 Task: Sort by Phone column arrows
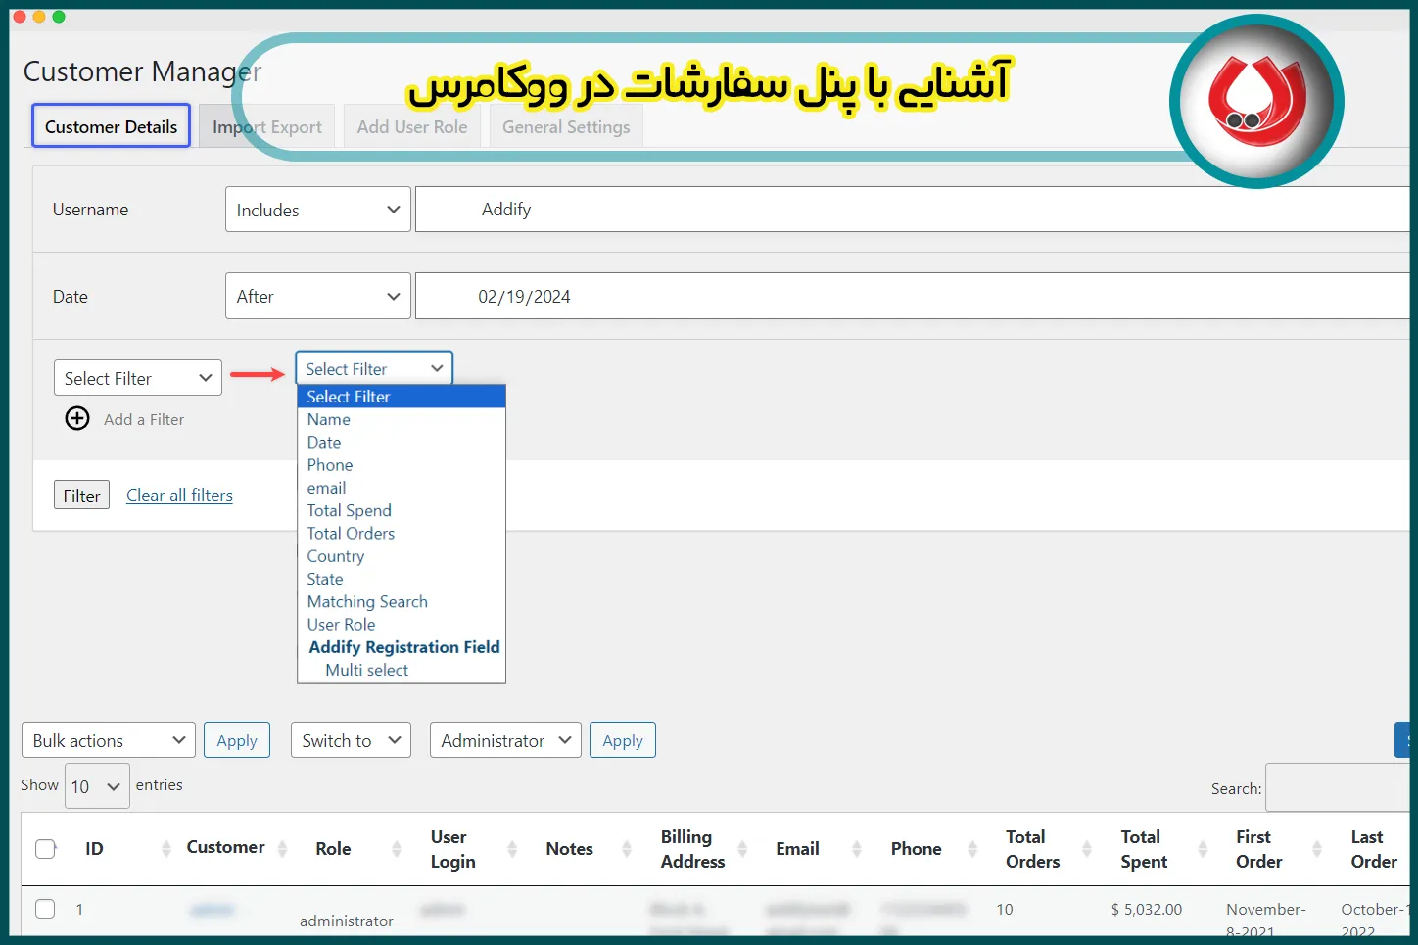[x=972, y=849]
